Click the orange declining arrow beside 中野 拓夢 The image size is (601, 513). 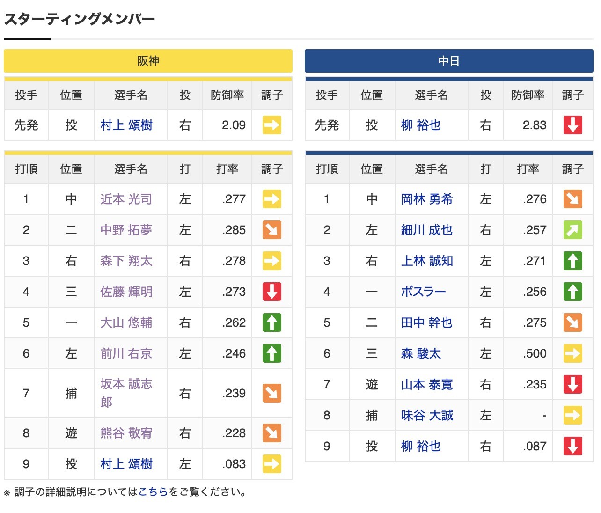pos(272,230)
